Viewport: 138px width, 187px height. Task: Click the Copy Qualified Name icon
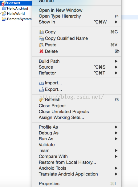[41, 38]
